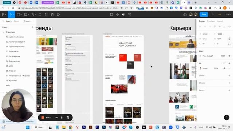Viewport: 233px width, 131px height.
Task: Select the Brands of Our Company frame thumbnail
Action: pos(123,79)
